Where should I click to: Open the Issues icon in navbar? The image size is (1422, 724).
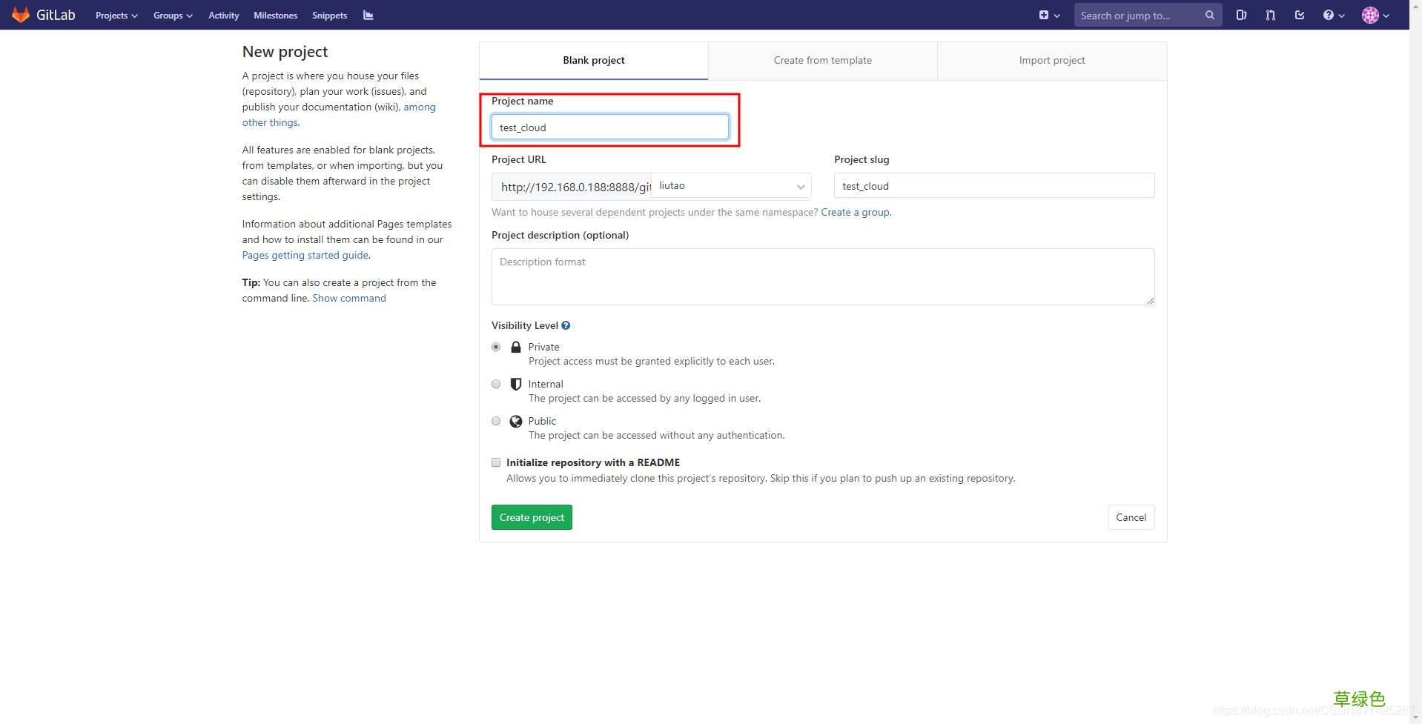pyautogui.click(x=1241, y=15)
